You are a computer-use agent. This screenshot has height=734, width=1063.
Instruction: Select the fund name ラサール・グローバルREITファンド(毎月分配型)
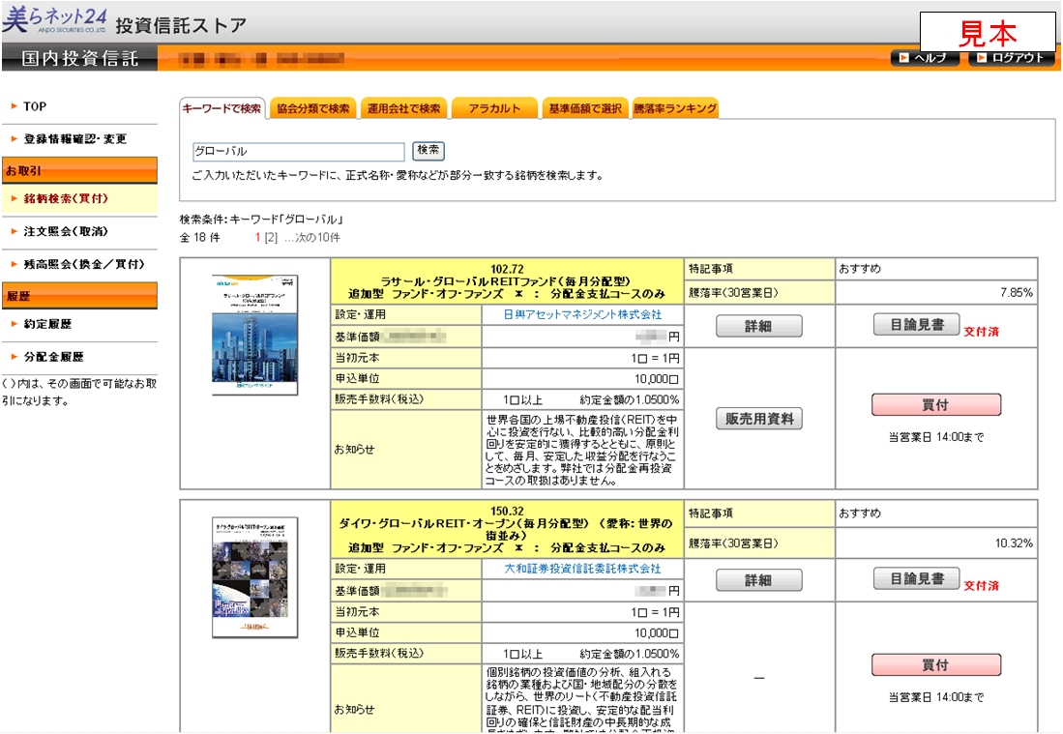point(506,281)
